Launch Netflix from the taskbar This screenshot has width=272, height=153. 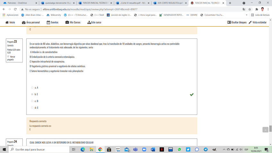[x=162, y=149]
